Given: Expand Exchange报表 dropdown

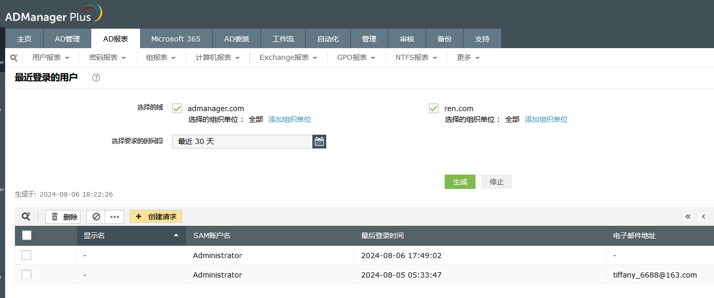Looking at the screenshot, I should 288,57.
